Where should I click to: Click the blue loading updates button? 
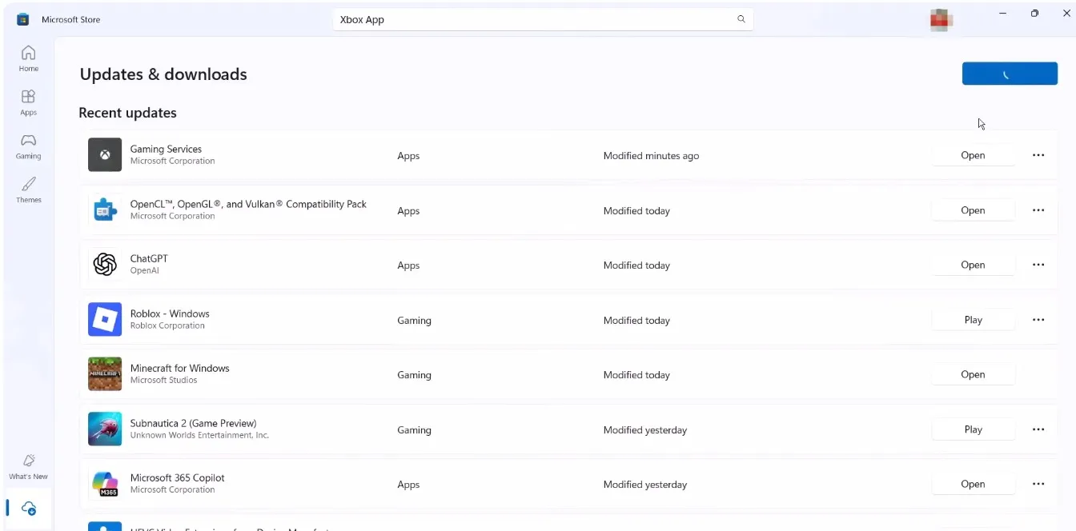click(x=1010, y=74)
